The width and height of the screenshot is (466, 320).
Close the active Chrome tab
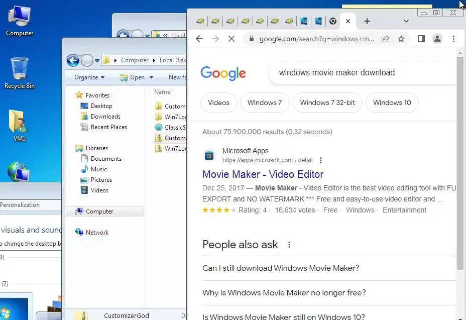coord(348,21)
